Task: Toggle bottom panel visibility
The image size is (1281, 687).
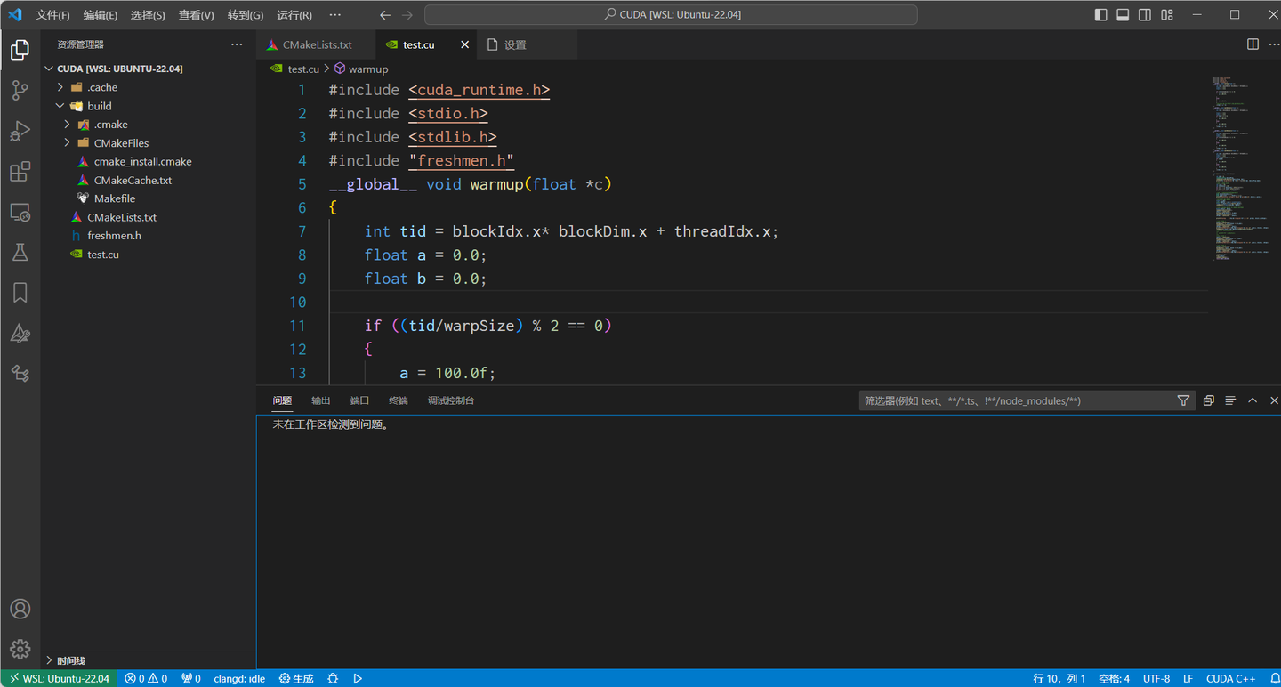Action: pos(1123,15)
